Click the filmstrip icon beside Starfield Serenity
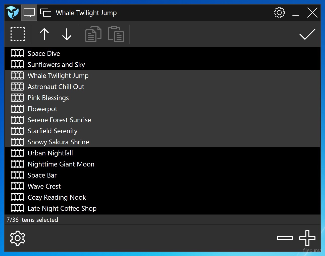 click(17, 131)
